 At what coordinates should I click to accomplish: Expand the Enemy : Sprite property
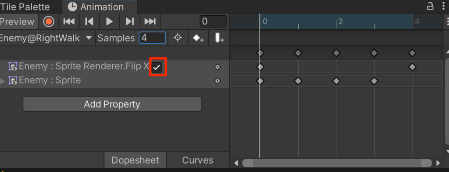[3, 81]
